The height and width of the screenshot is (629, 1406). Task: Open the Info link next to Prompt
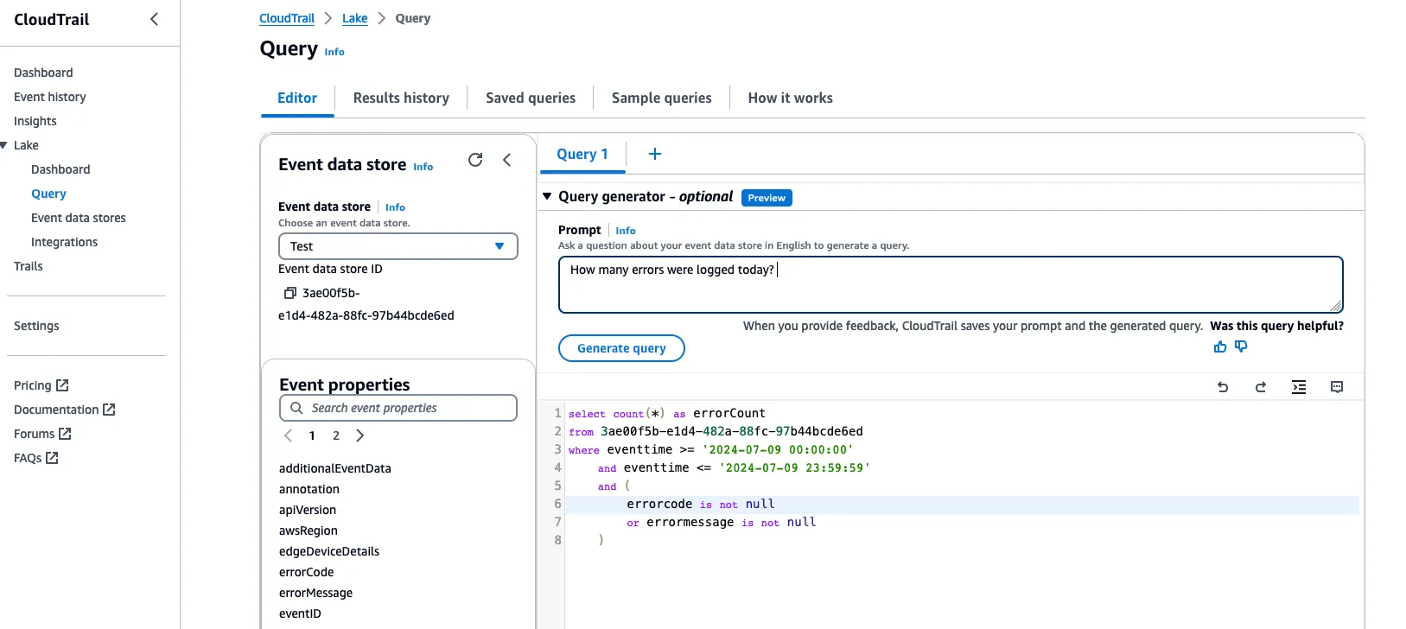coord(626,231)
